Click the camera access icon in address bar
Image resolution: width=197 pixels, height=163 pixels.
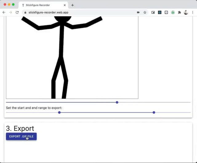(x=138, y=12)
